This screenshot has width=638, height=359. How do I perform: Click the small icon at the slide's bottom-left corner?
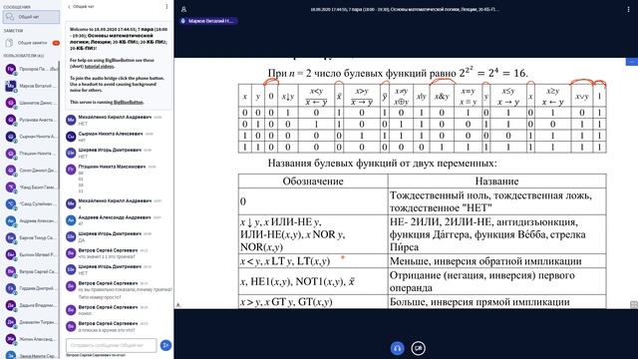[x=177, y=304]
